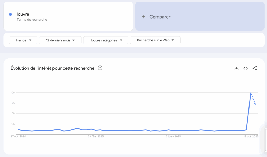Open the embed code icon

point(245,68)
